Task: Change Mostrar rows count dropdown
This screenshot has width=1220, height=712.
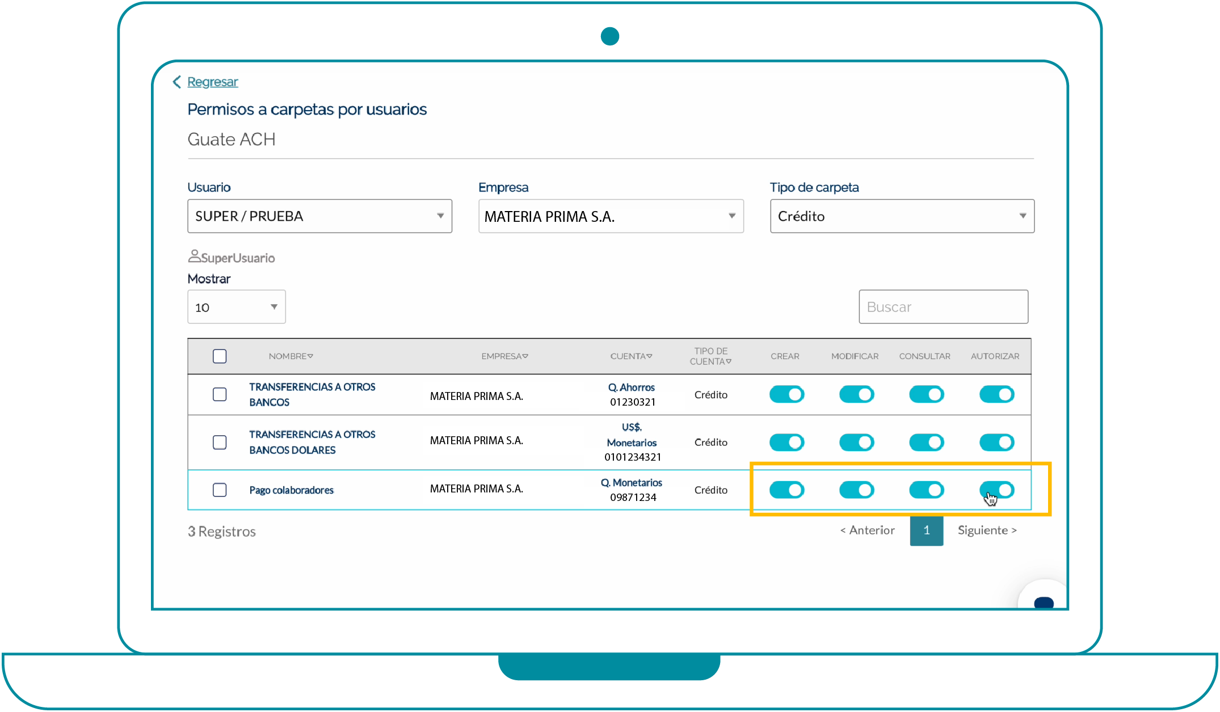Action: (x=236, y=307)
